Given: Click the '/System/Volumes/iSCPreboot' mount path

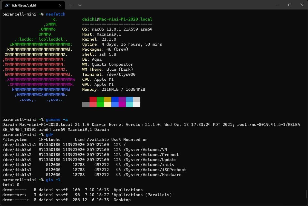Looking at the screenshot, I should [x=155, y=170].
